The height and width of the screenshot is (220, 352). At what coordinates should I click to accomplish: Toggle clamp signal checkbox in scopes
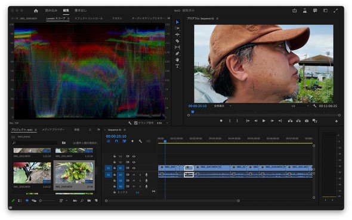click(x=136, y=123)
